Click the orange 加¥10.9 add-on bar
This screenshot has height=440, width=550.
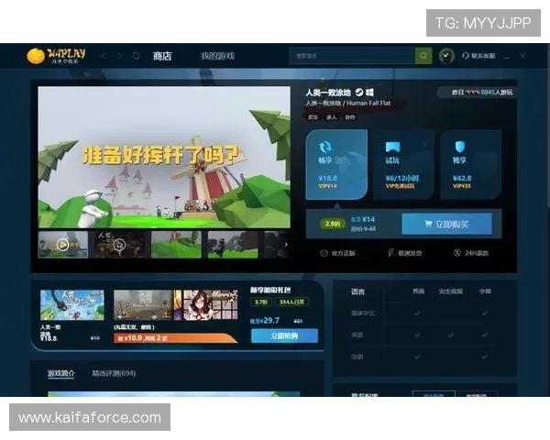[x=175, y=338]
